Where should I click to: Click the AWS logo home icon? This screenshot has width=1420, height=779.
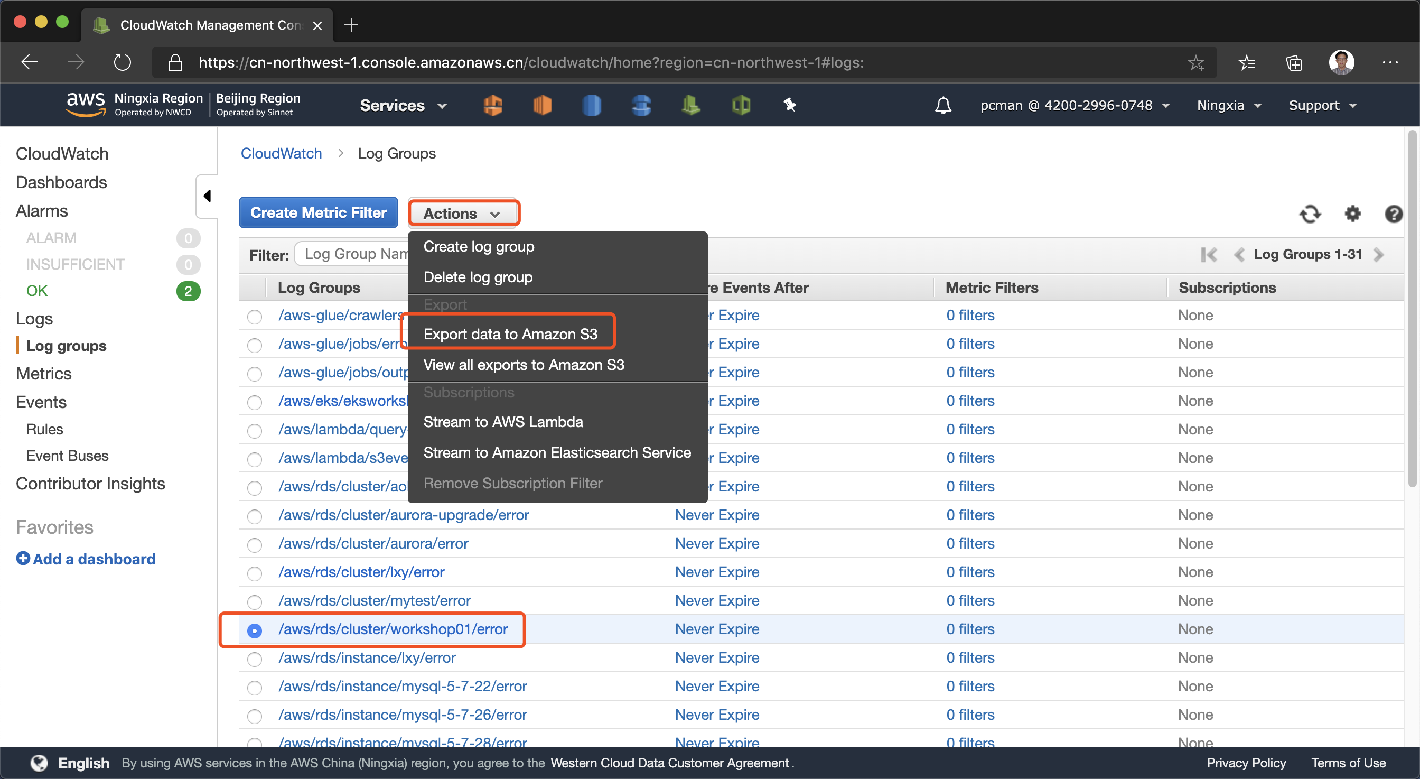86,104
